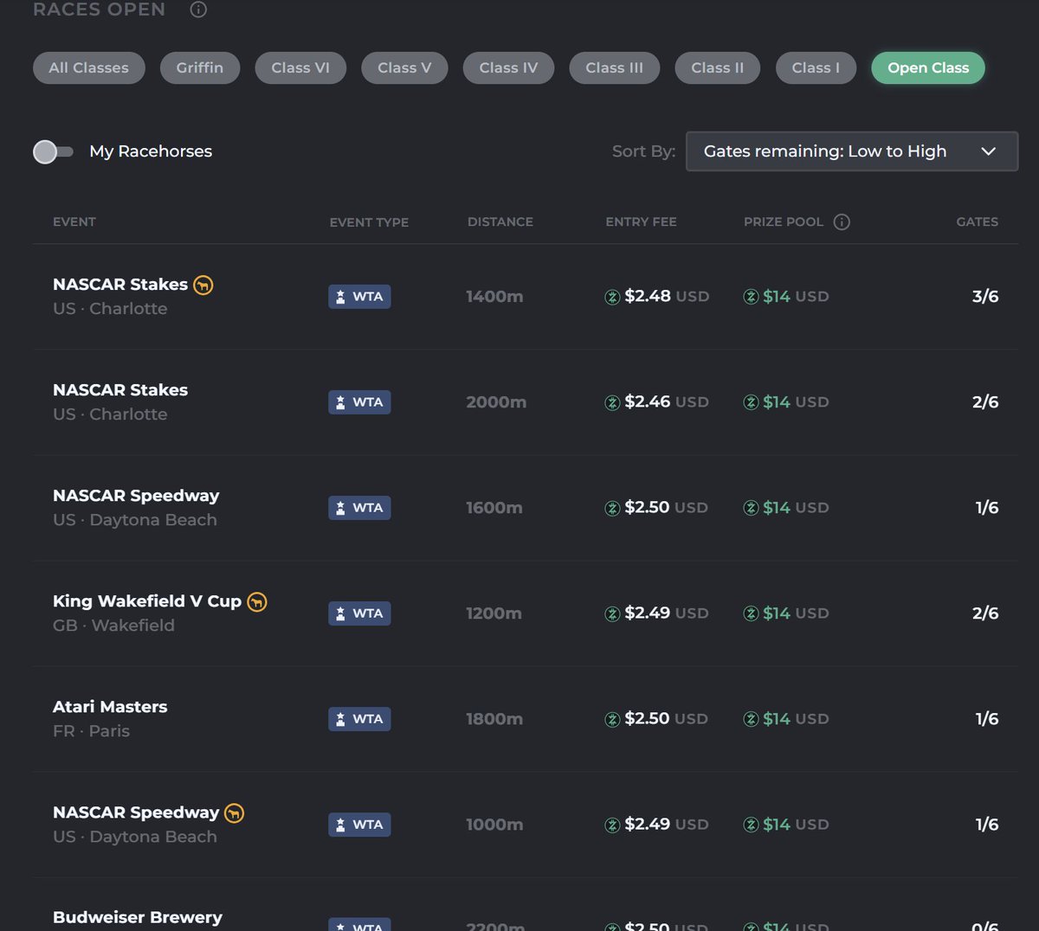Select the All Classes filter
The image size is (1039, 931).
pos(89,68)
